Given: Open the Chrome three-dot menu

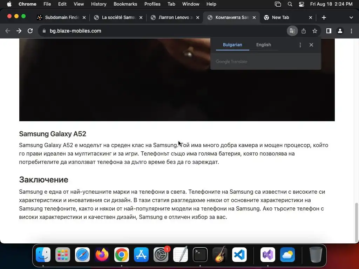Looking at the screenshot, I should point(351,31).
